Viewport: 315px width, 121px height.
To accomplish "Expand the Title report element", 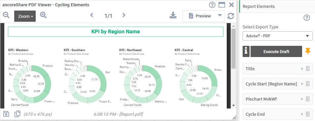I will click(277, 69).
